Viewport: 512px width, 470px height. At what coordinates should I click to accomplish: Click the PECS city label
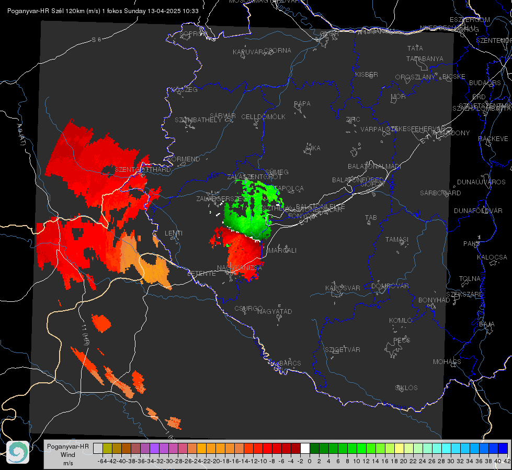tap(401, 340)
